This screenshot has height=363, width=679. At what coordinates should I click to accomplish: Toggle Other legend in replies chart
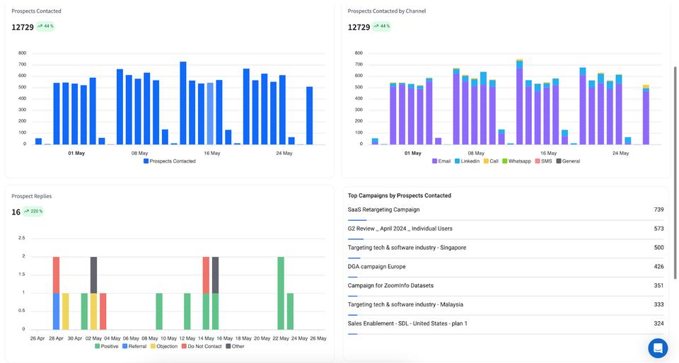click(235, 347)
